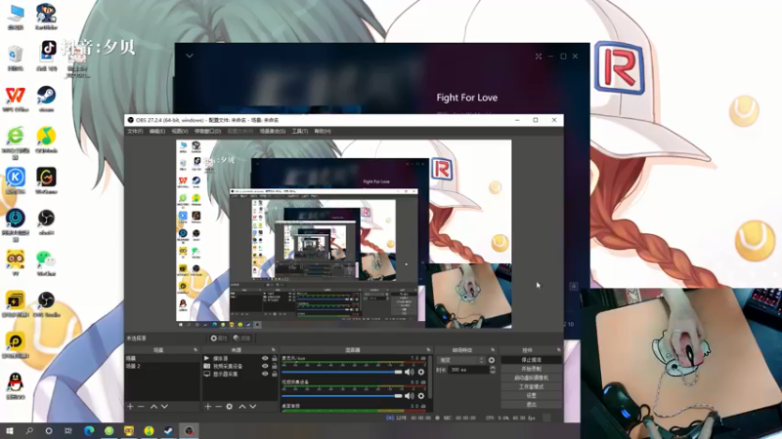The width and height of the screenshot is (782, 439).
Task: Open the 滤镜 filters button above Sources
Action: [241, 339]
